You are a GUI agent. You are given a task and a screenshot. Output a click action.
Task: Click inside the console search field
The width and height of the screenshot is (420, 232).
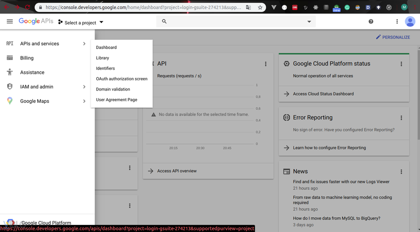click(x=236, y=21)
